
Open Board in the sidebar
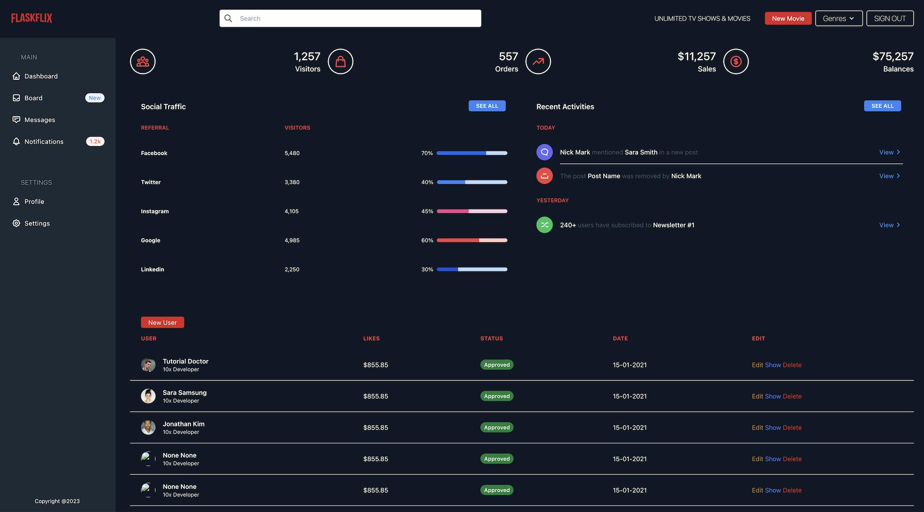point(58,98)
